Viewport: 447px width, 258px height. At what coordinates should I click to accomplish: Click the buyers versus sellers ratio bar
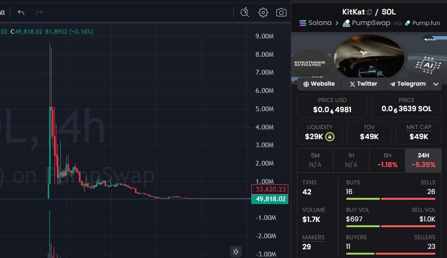pos(391,254)
